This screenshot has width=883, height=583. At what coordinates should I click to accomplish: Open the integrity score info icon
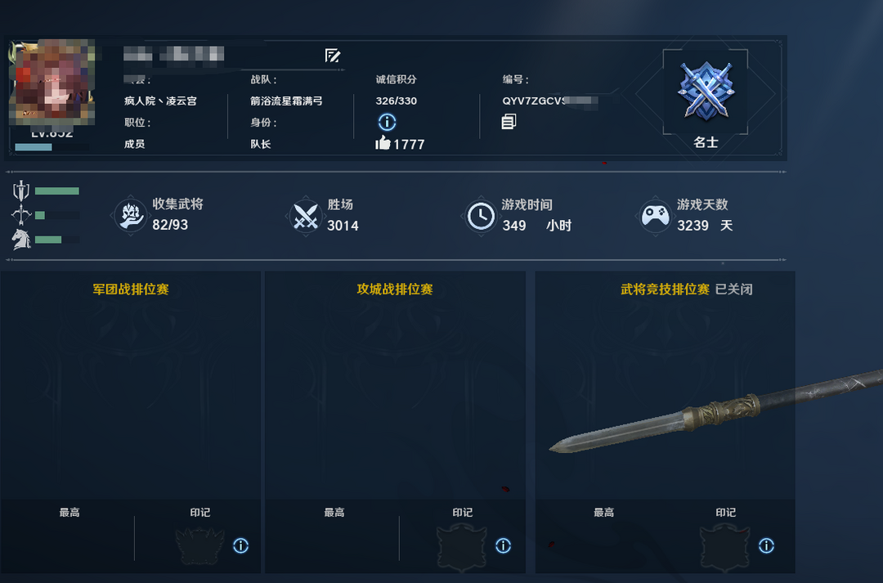387,122
